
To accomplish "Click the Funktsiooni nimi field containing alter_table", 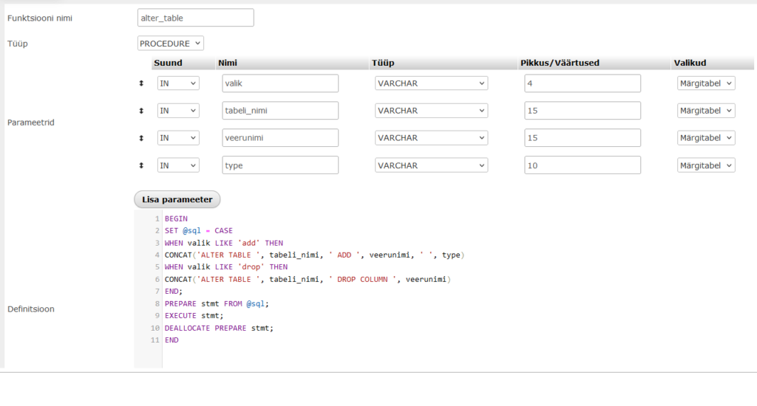I will (196, 18).
